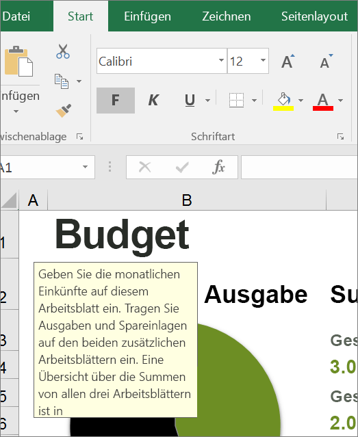The image size is (358, 437).
Task: Open the Zwischenablage dialog launcher
Action: tap(80, 137)
